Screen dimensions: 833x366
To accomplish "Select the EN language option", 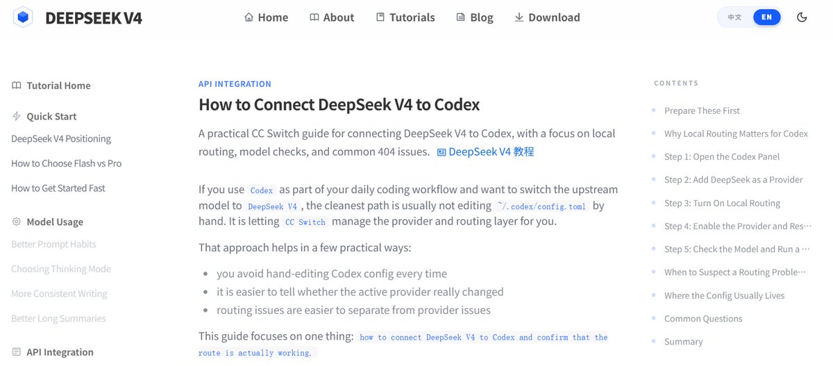I will 766,17.
